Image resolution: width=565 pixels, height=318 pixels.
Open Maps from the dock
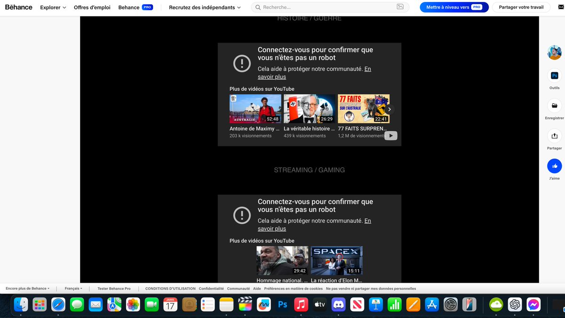pos(114,304)
